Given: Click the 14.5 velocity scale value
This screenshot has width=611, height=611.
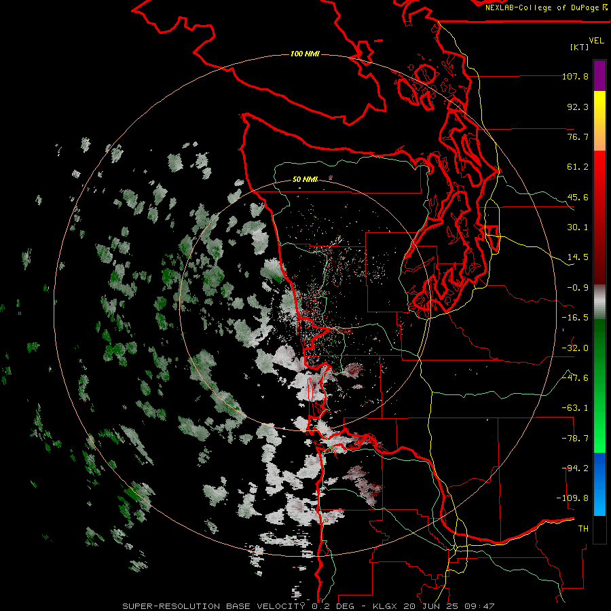Looking at the screenshot, I should click(x=578, y=257).
